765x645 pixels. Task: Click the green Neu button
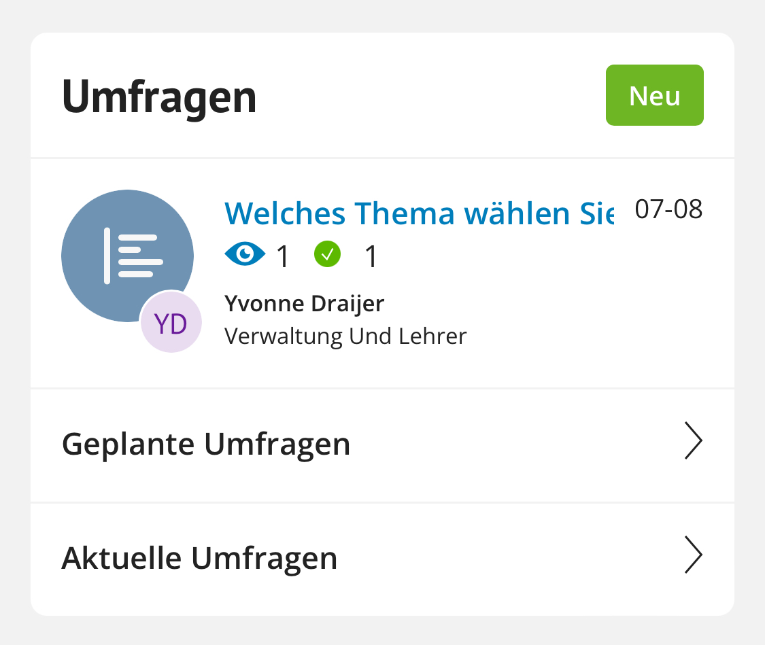(654, 95)
